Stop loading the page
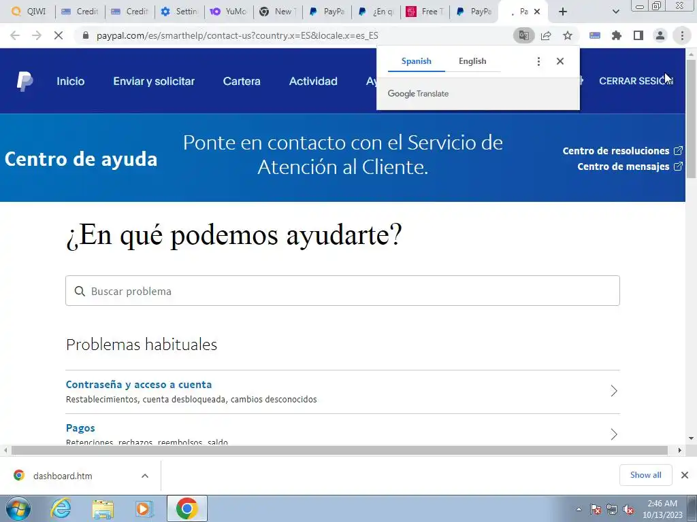 click(x=59, y=35)
